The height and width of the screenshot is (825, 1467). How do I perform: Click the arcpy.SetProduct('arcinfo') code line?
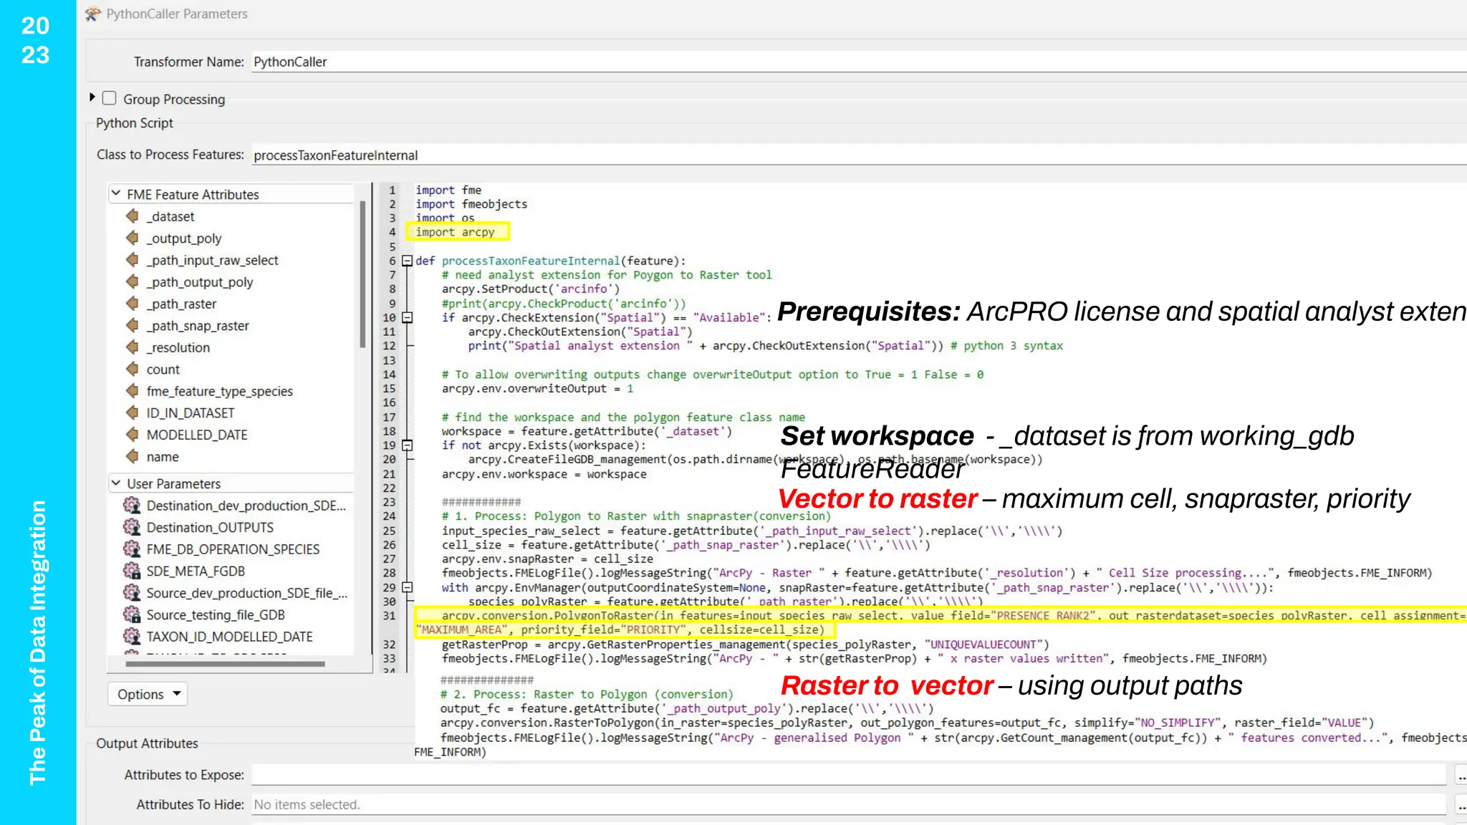pos(531,289)
